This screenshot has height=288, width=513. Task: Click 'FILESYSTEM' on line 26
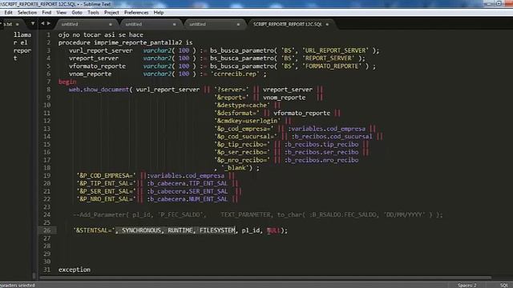217,230
